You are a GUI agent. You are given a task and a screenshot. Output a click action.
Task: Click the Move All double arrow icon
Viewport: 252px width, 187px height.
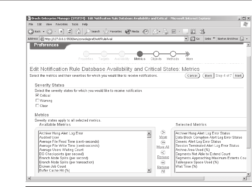pos(163,142)
